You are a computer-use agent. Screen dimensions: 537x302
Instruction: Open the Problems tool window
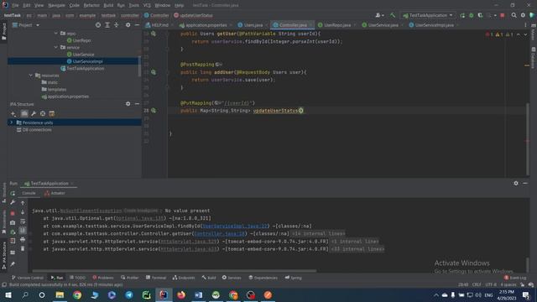[x=102, y=278]
